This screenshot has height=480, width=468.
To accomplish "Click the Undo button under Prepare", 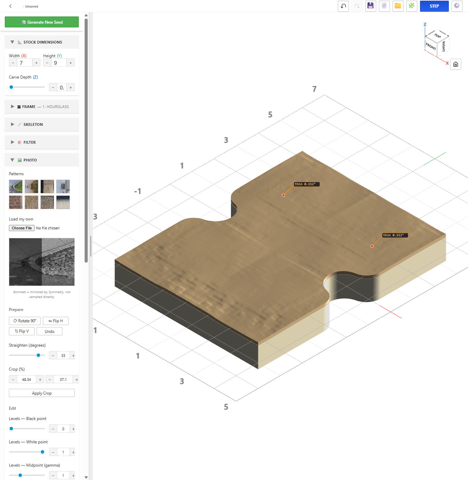I will pyautogui.click(x=49, y=331).
